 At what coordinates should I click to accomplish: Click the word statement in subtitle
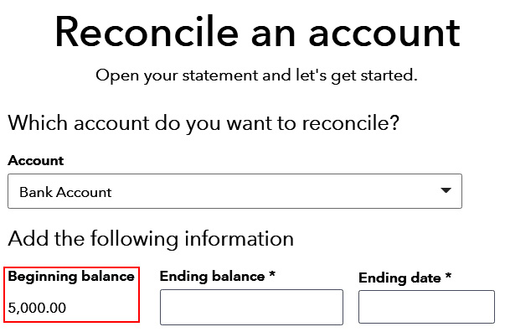click(220, 75)
